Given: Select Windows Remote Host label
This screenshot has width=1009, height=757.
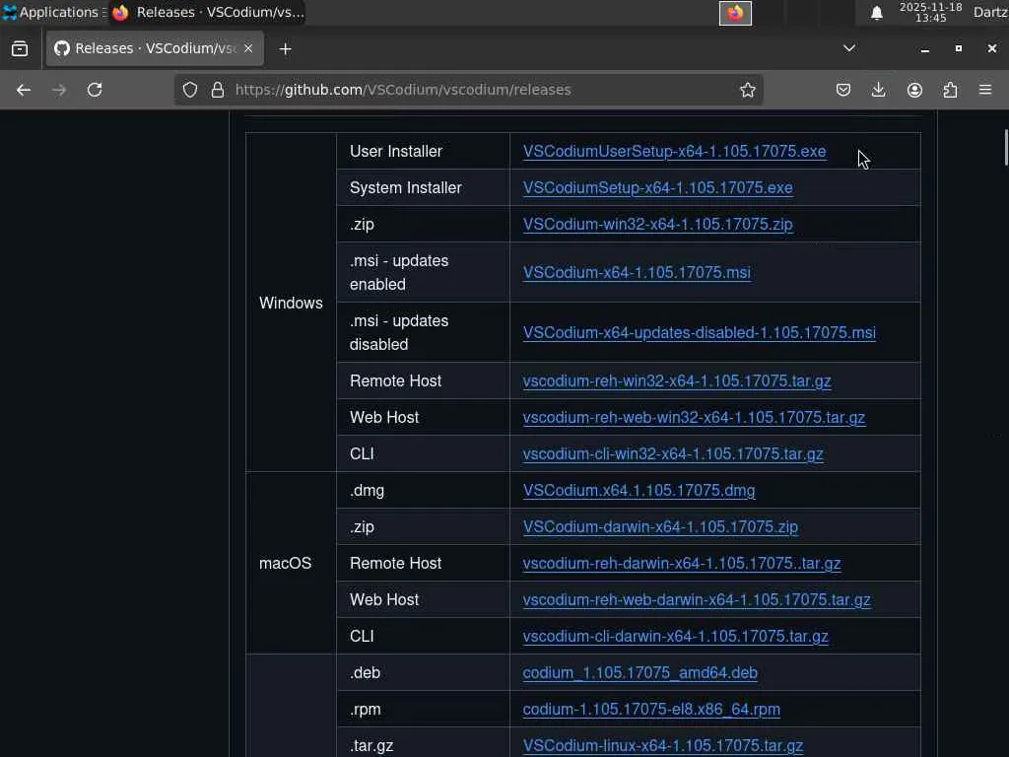Looking at the screenshot, I should [395, 381].
